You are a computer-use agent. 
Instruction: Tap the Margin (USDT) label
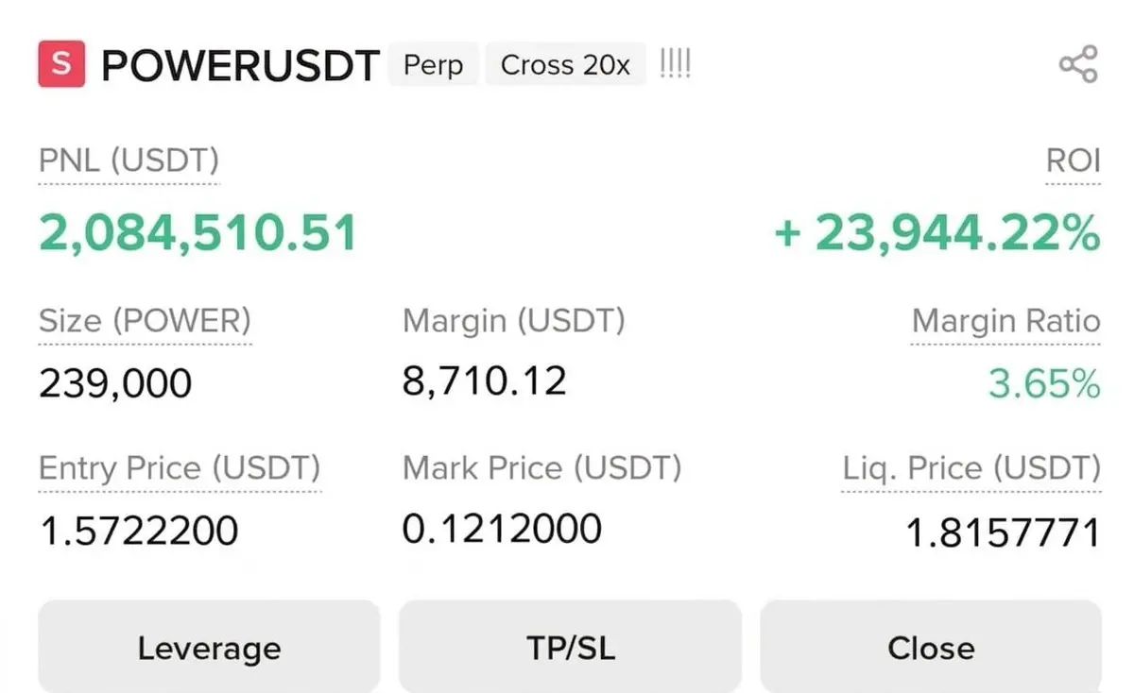click(514, 322)
